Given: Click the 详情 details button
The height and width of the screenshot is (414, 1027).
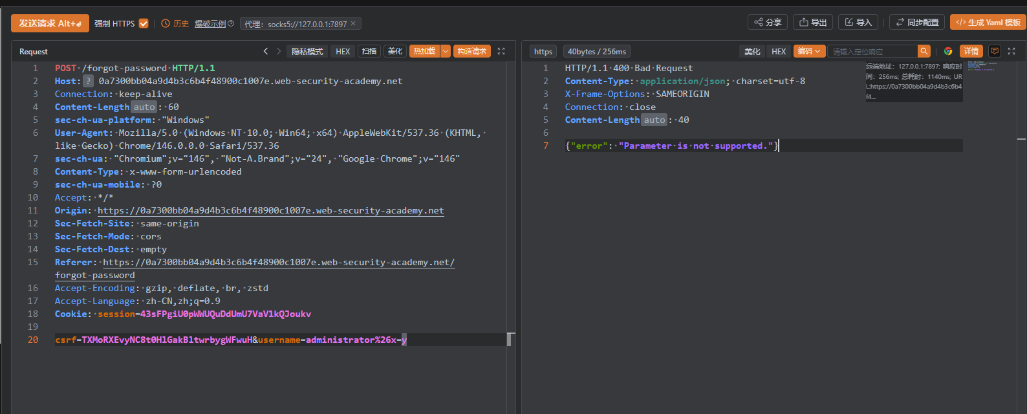Looking at the screenshot, I should [x=971, y=51].
